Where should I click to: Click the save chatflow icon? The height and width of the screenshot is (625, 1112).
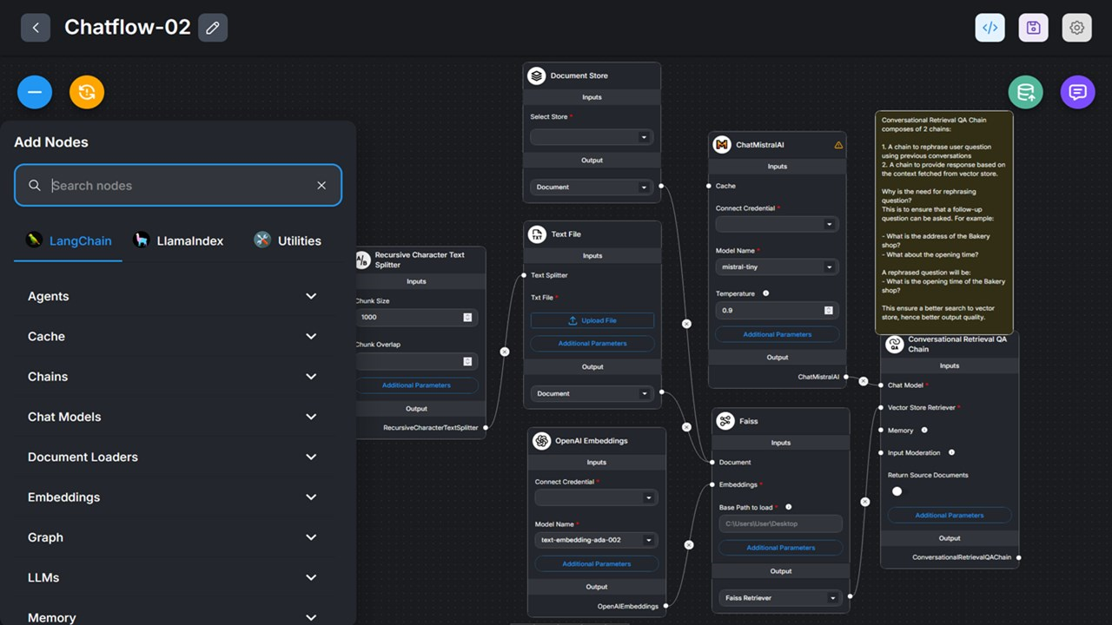[x=1033, y=28]
